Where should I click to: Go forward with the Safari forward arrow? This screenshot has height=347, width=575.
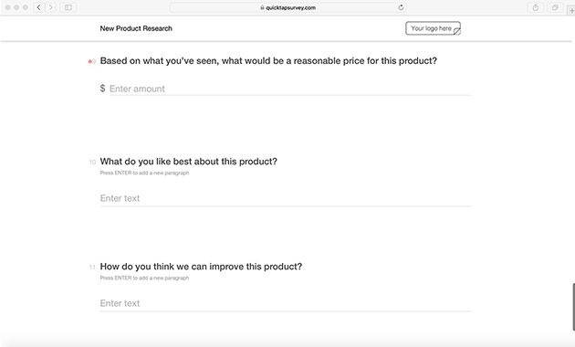coord(50,7)
